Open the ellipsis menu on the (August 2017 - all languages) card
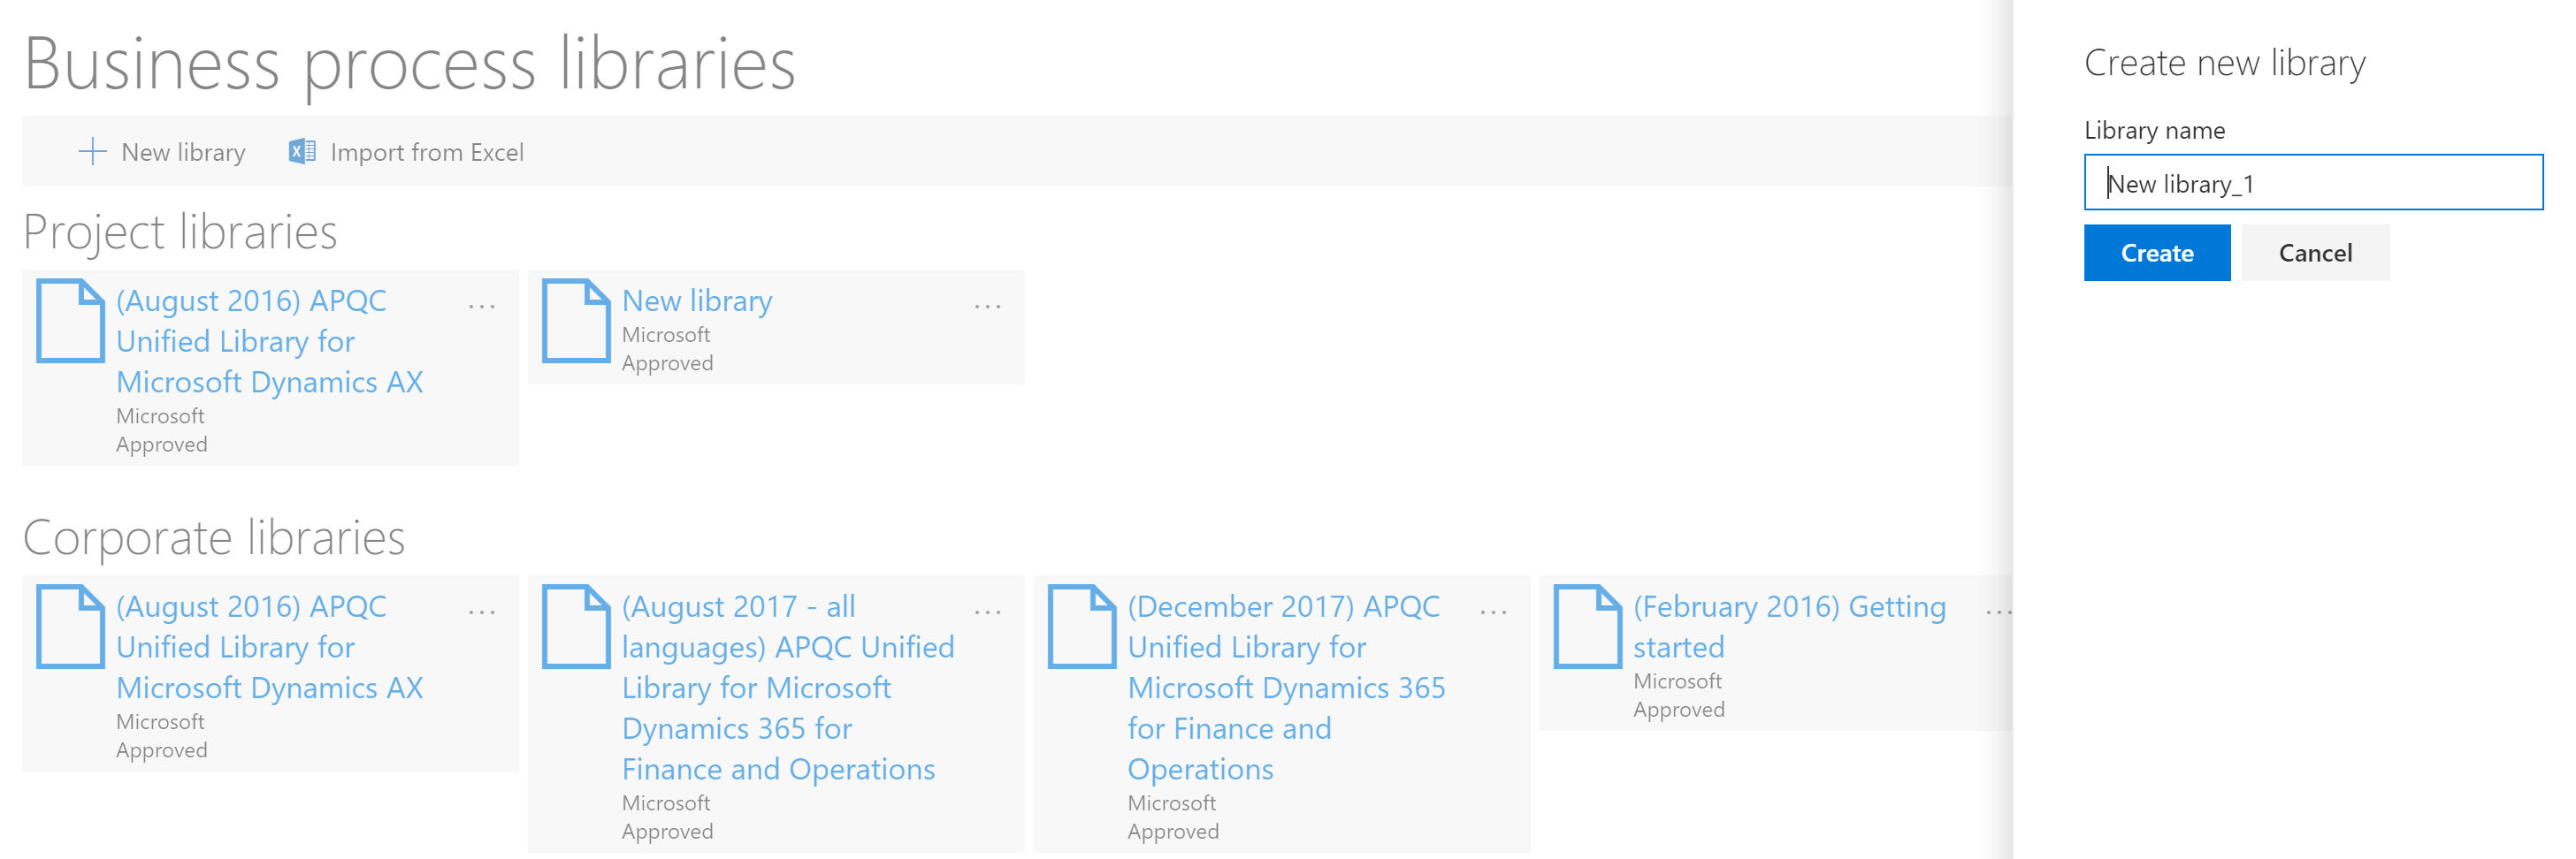Screen dimensions: 2576x859 tap(988, 612)
